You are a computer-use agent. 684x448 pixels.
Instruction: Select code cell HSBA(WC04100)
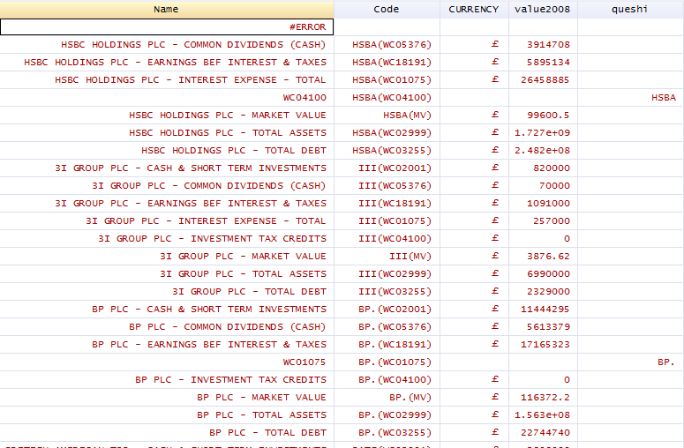(x=387, y=98)
